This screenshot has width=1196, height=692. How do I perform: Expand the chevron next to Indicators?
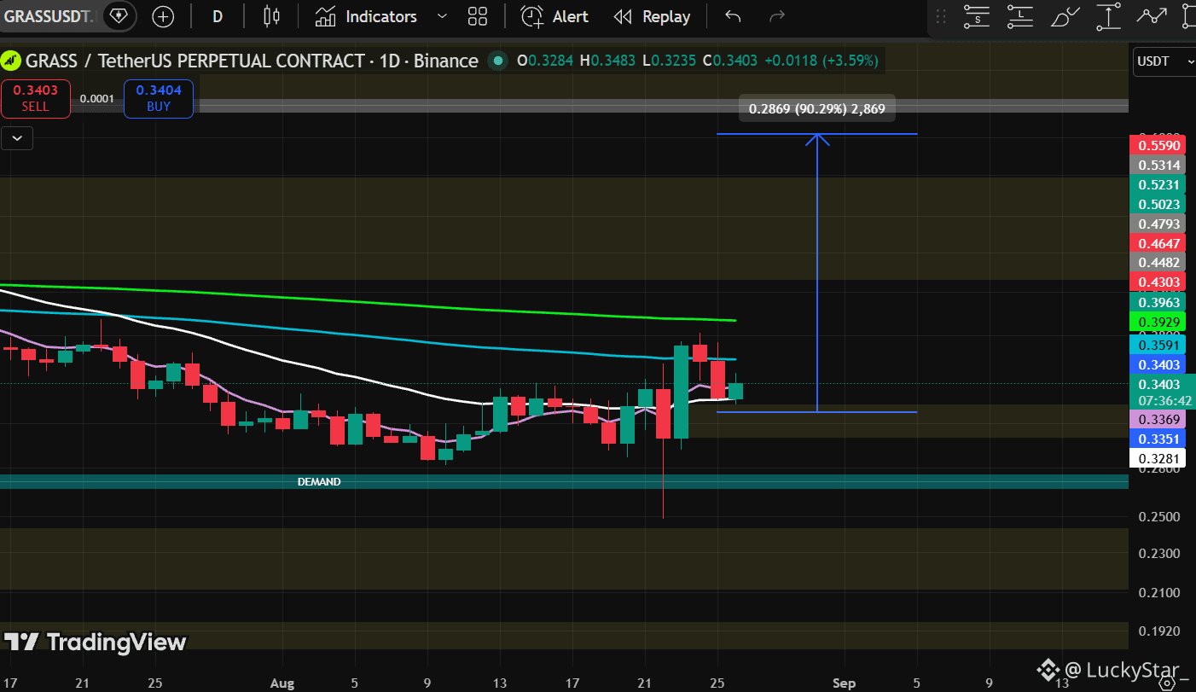[x=441, y=16]
